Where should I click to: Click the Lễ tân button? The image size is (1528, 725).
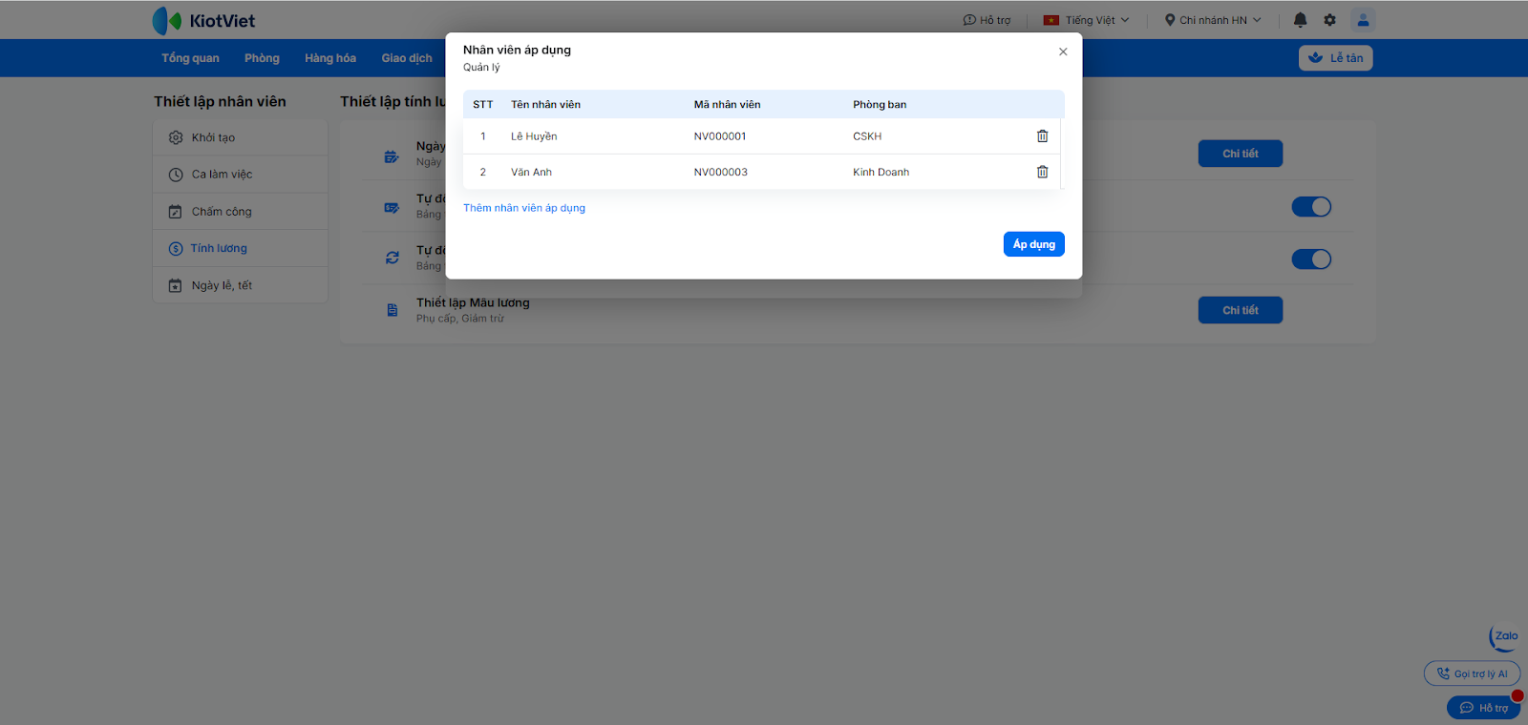[1335, 58]
